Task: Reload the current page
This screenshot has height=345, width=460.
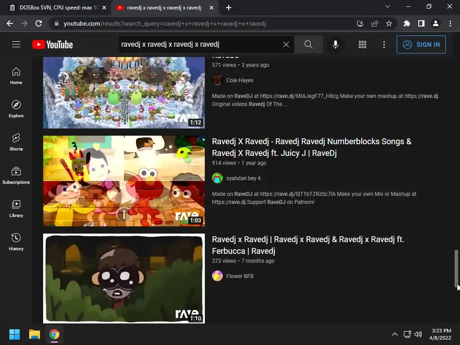Action: coord(39,23)
